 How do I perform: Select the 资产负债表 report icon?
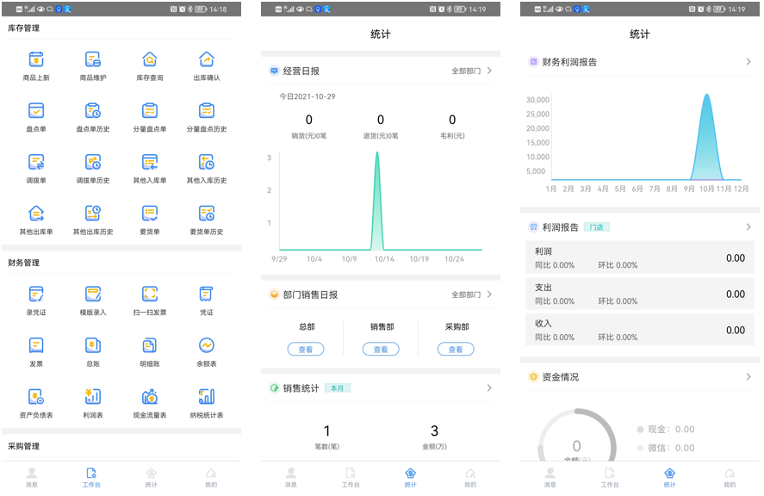click(x=35, y=399)
